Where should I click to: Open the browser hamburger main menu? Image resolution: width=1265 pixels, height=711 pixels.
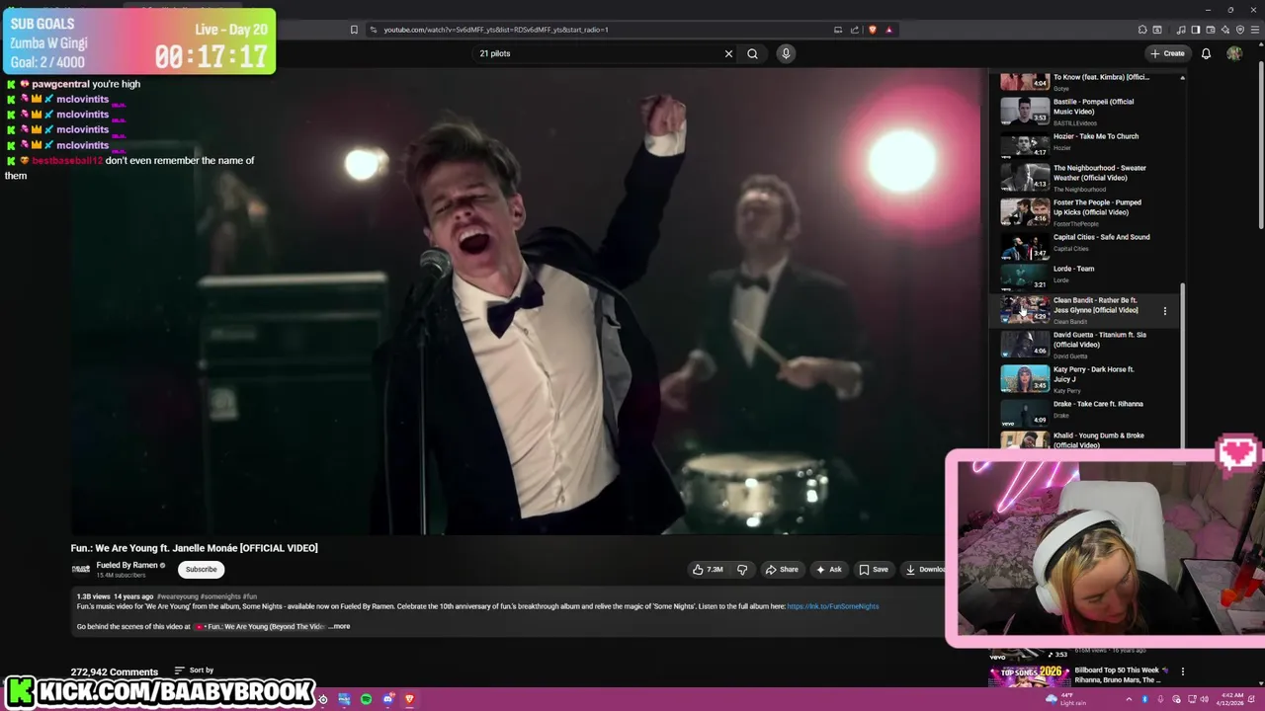pos(1255,30)
